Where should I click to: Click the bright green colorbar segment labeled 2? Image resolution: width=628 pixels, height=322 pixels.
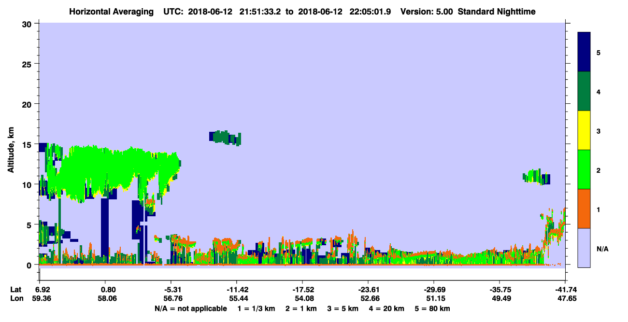pyautogui.click(x=584, y=169)
